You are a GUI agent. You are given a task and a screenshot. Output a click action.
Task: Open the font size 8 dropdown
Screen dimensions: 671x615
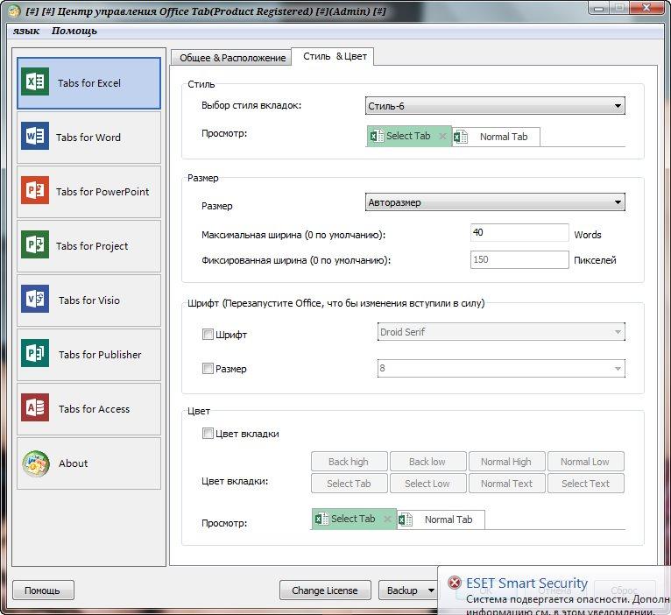pos(501,368)
